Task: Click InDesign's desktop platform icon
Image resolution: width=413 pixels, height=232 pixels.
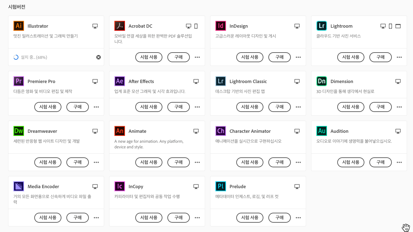Action: click(x=297, y=26)
